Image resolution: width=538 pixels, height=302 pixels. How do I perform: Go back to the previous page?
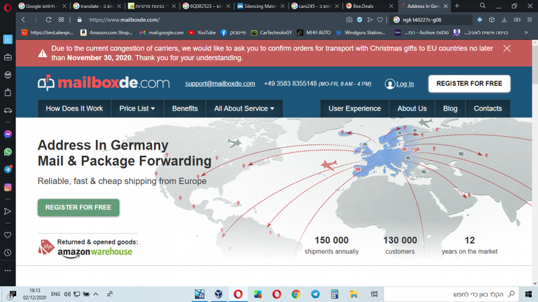24,20
